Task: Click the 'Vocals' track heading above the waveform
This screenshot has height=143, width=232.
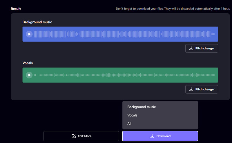Action: pyautogui.click(x=28, y=63)
